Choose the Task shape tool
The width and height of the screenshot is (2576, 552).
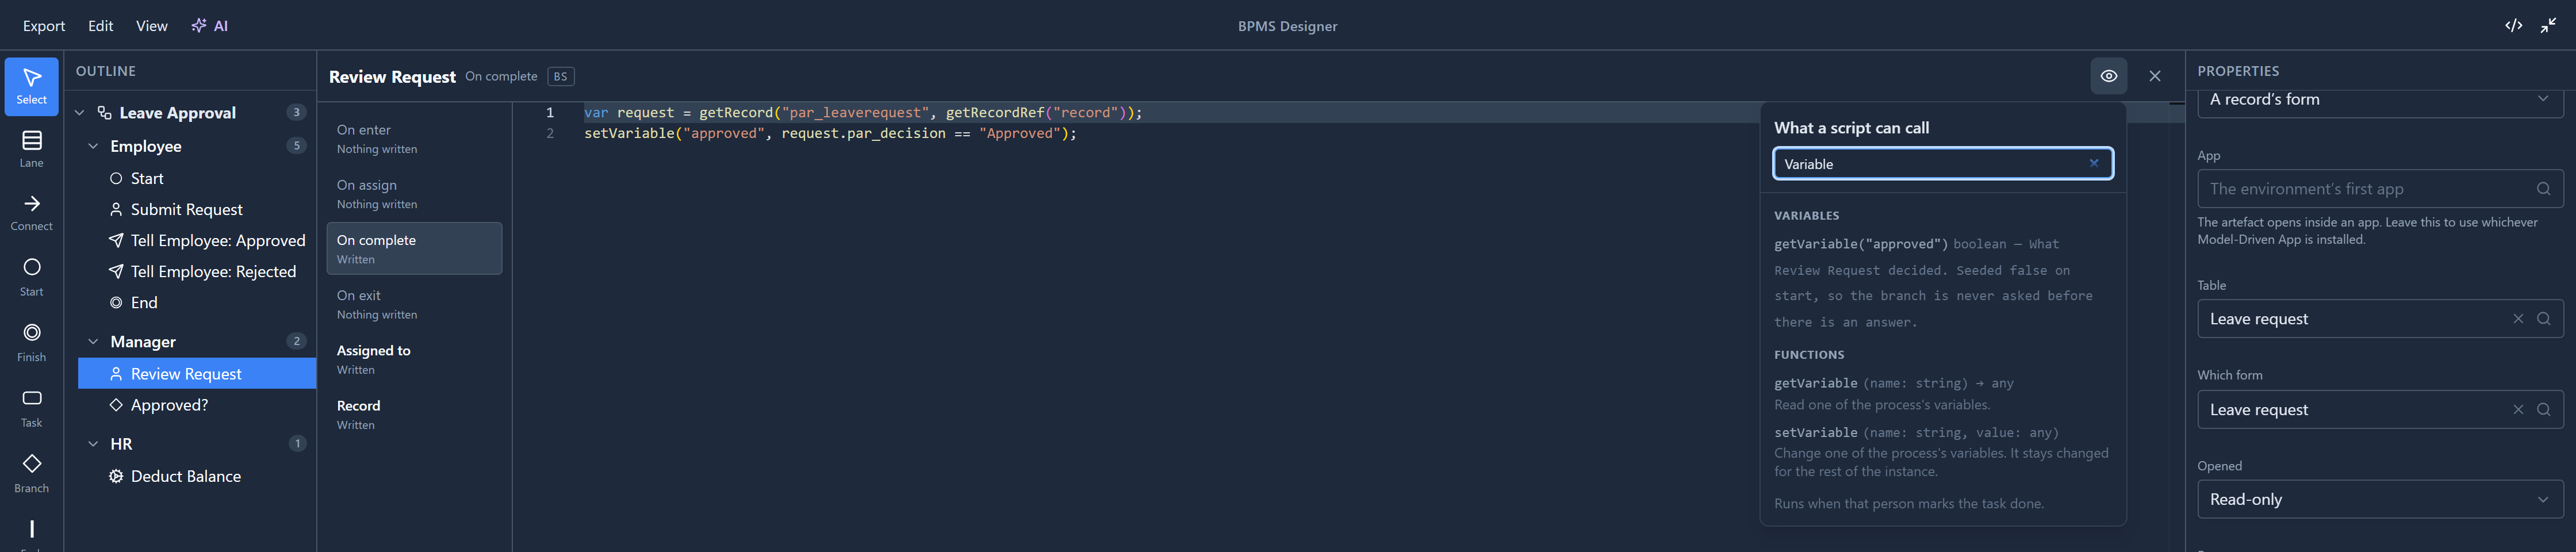click(x=31, y=408)
